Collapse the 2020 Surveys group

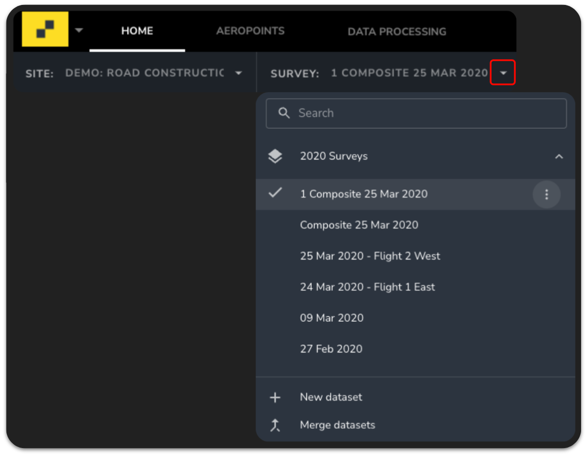(559, 156)
